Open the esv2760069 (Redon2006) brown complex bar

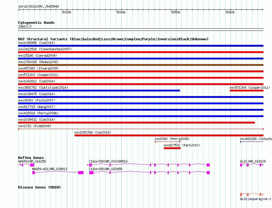[141, 65]
